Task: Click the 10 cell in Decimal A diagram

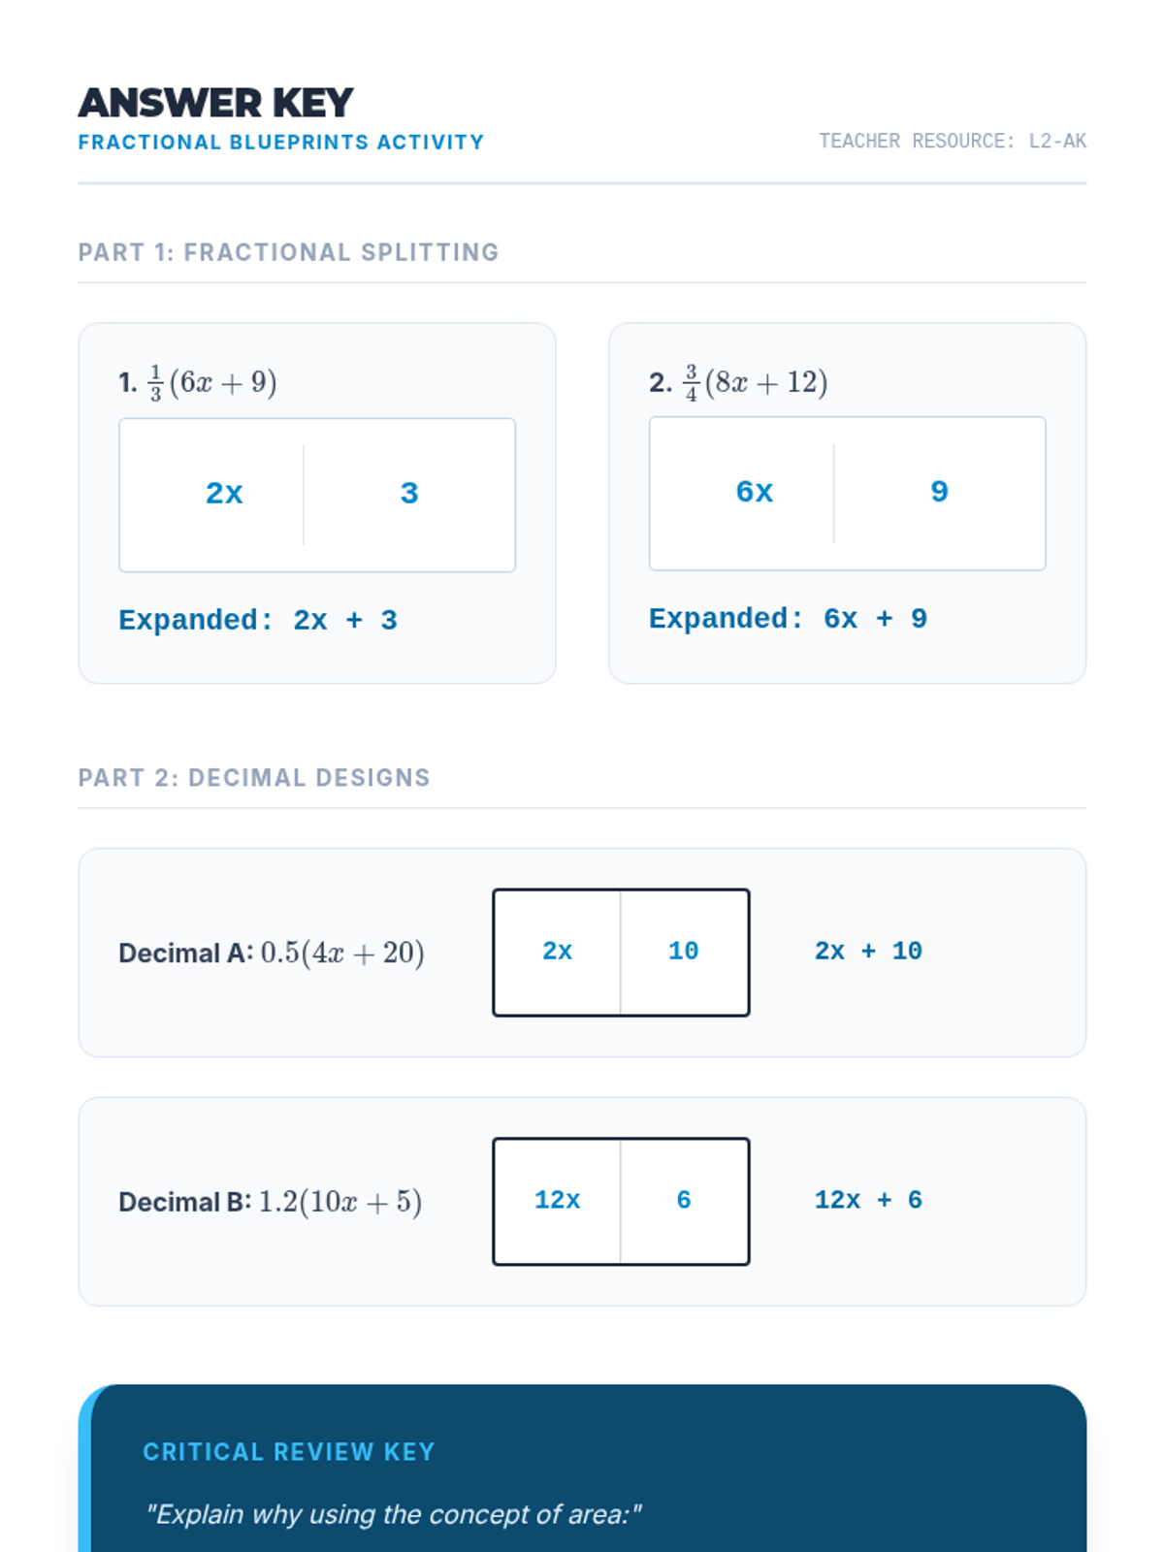Action: pyautogui.click(x=684, y=952)
